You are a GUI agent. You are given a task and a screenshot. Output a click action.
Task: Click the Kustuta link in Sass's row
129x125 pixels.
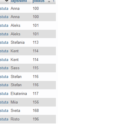4,68
